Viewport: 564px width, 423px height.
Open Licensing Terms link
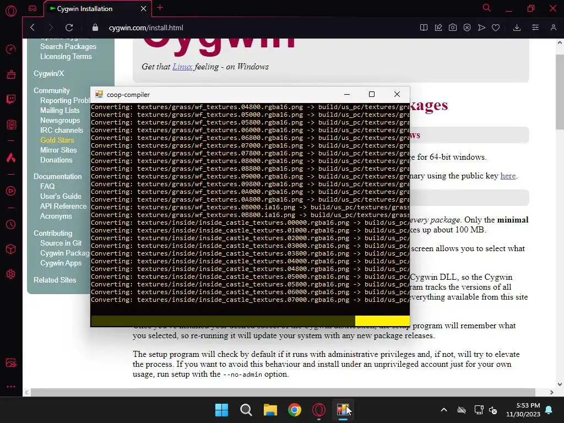click(x=66, y=57)
